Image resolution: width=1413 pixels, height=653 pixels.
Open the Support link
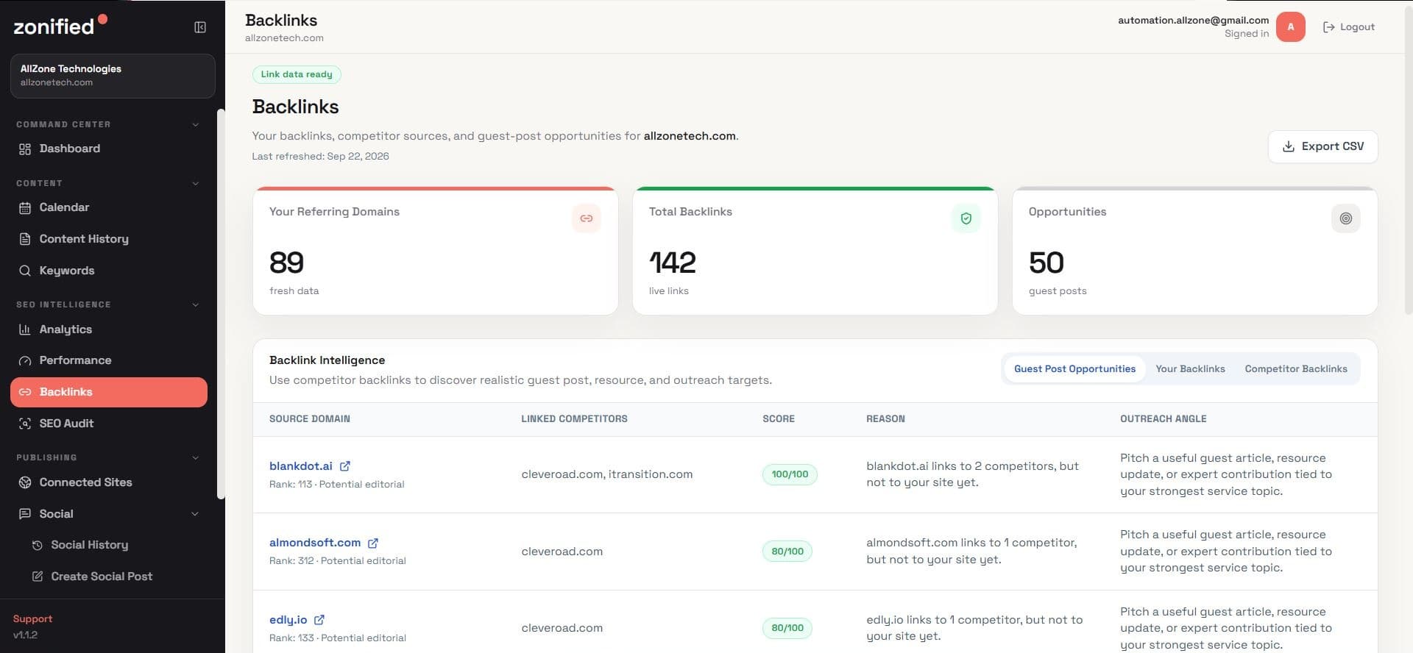(x=32, y=619)
